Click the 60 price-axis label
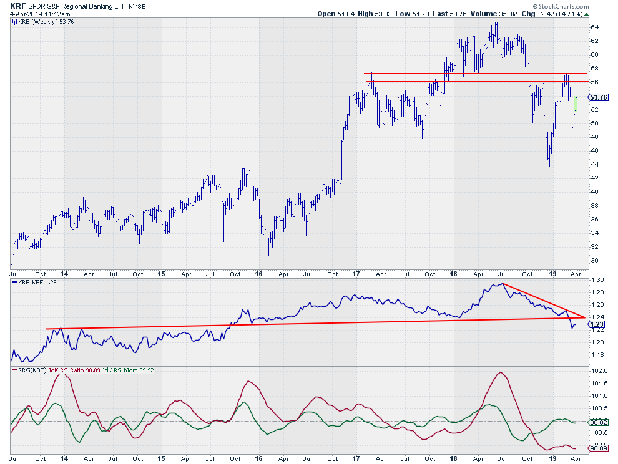The image size is (618, 464). (594, 55)
